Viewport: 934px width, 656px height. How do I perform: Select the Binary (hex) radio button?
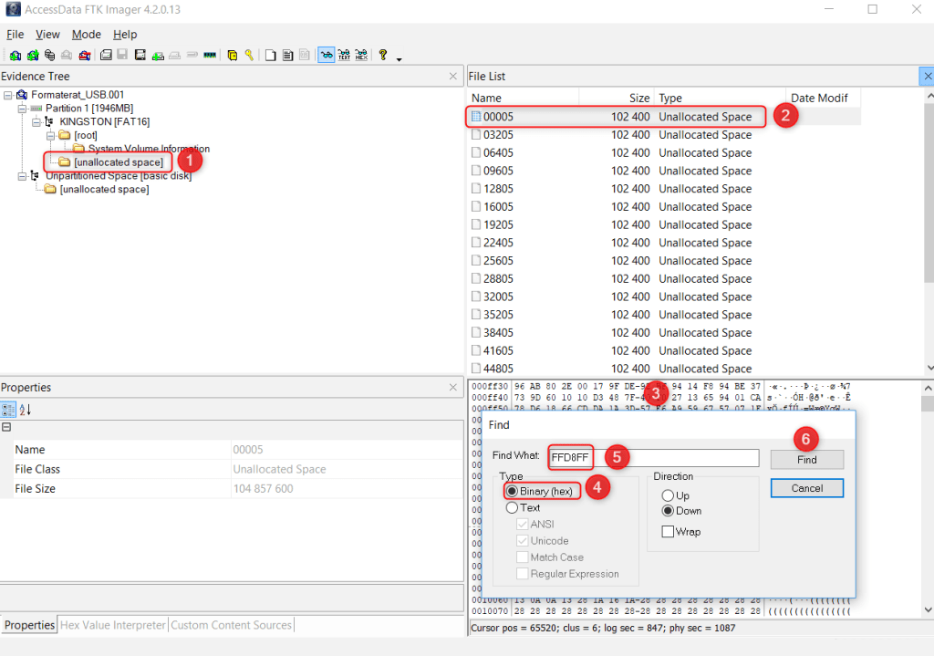(x=512, y=491)
